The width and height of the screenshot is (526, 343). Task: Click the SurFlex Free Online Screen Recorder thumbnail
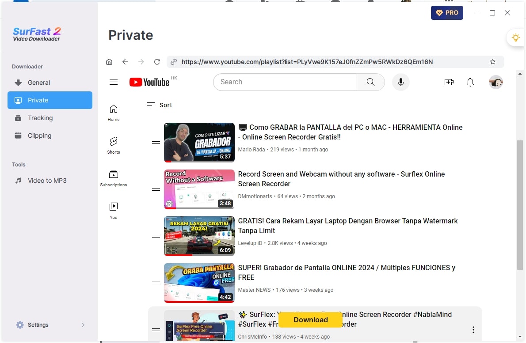pos(199,326)
